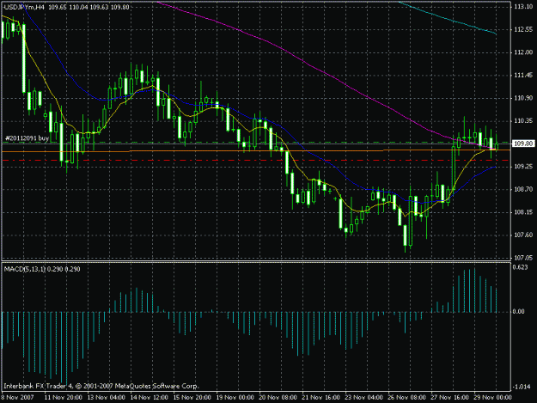This screenshot has height=403, width=537.
Task: Click the 21 Nov 16:00 time label
Action: coord(320,398)
